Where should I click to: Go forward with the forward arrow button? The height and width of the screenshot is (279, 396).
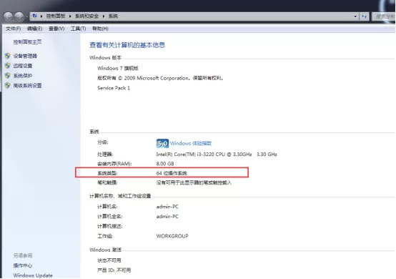(19, 16)
